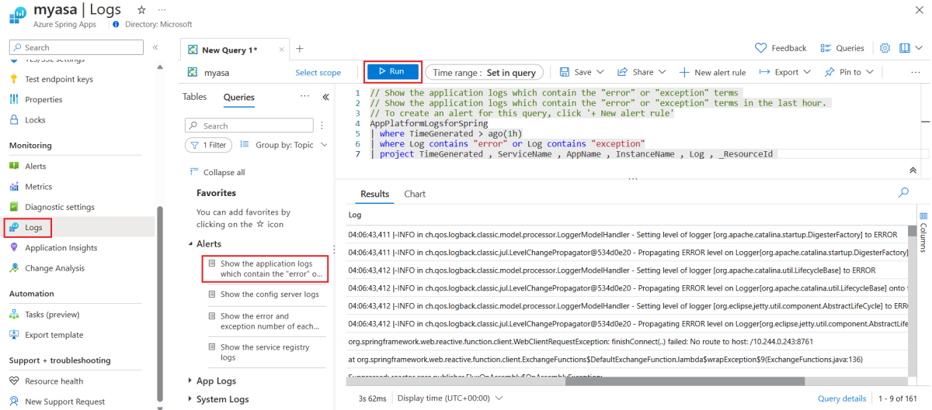Open Diagnostic settings in the sidebar
This screenshot has width=932, height=410.
click(59, 207)
